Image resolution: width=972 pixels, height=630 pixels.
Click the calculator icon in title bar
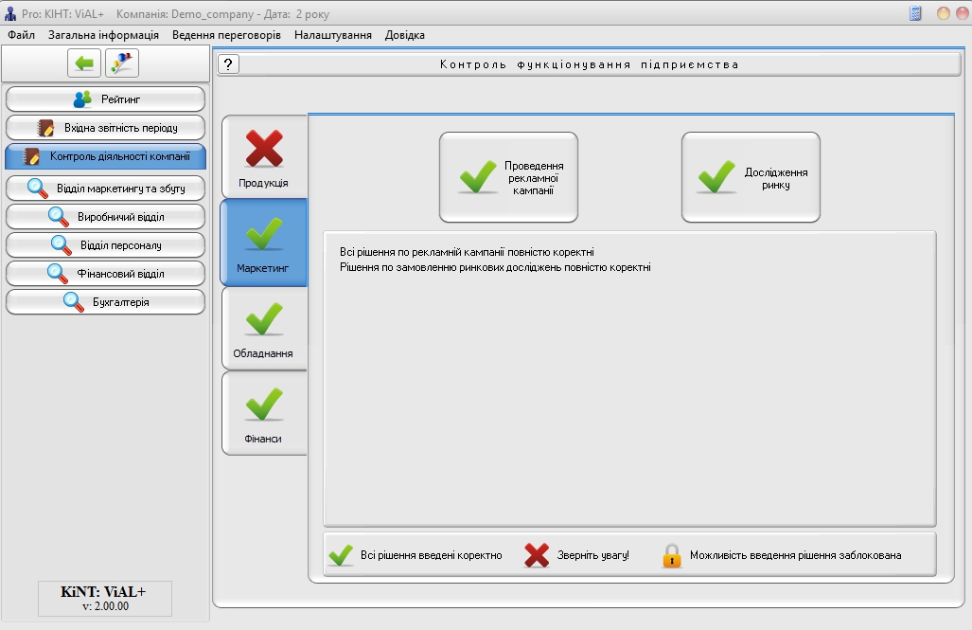[x=915, y=14]
